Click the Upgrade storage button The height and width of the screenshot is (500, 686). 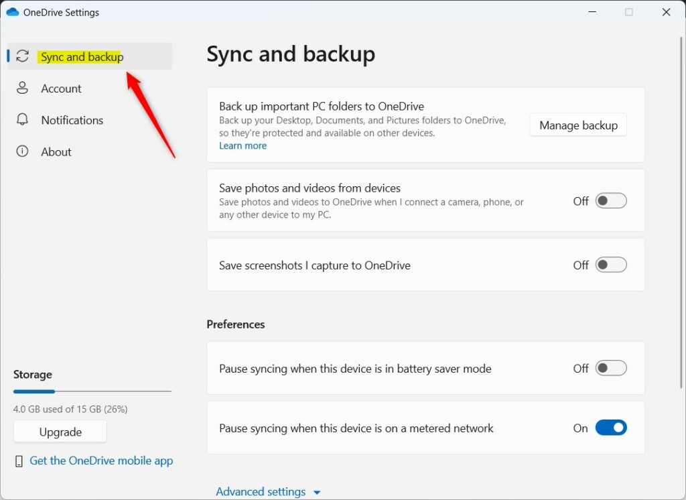[x=60, y=432]
